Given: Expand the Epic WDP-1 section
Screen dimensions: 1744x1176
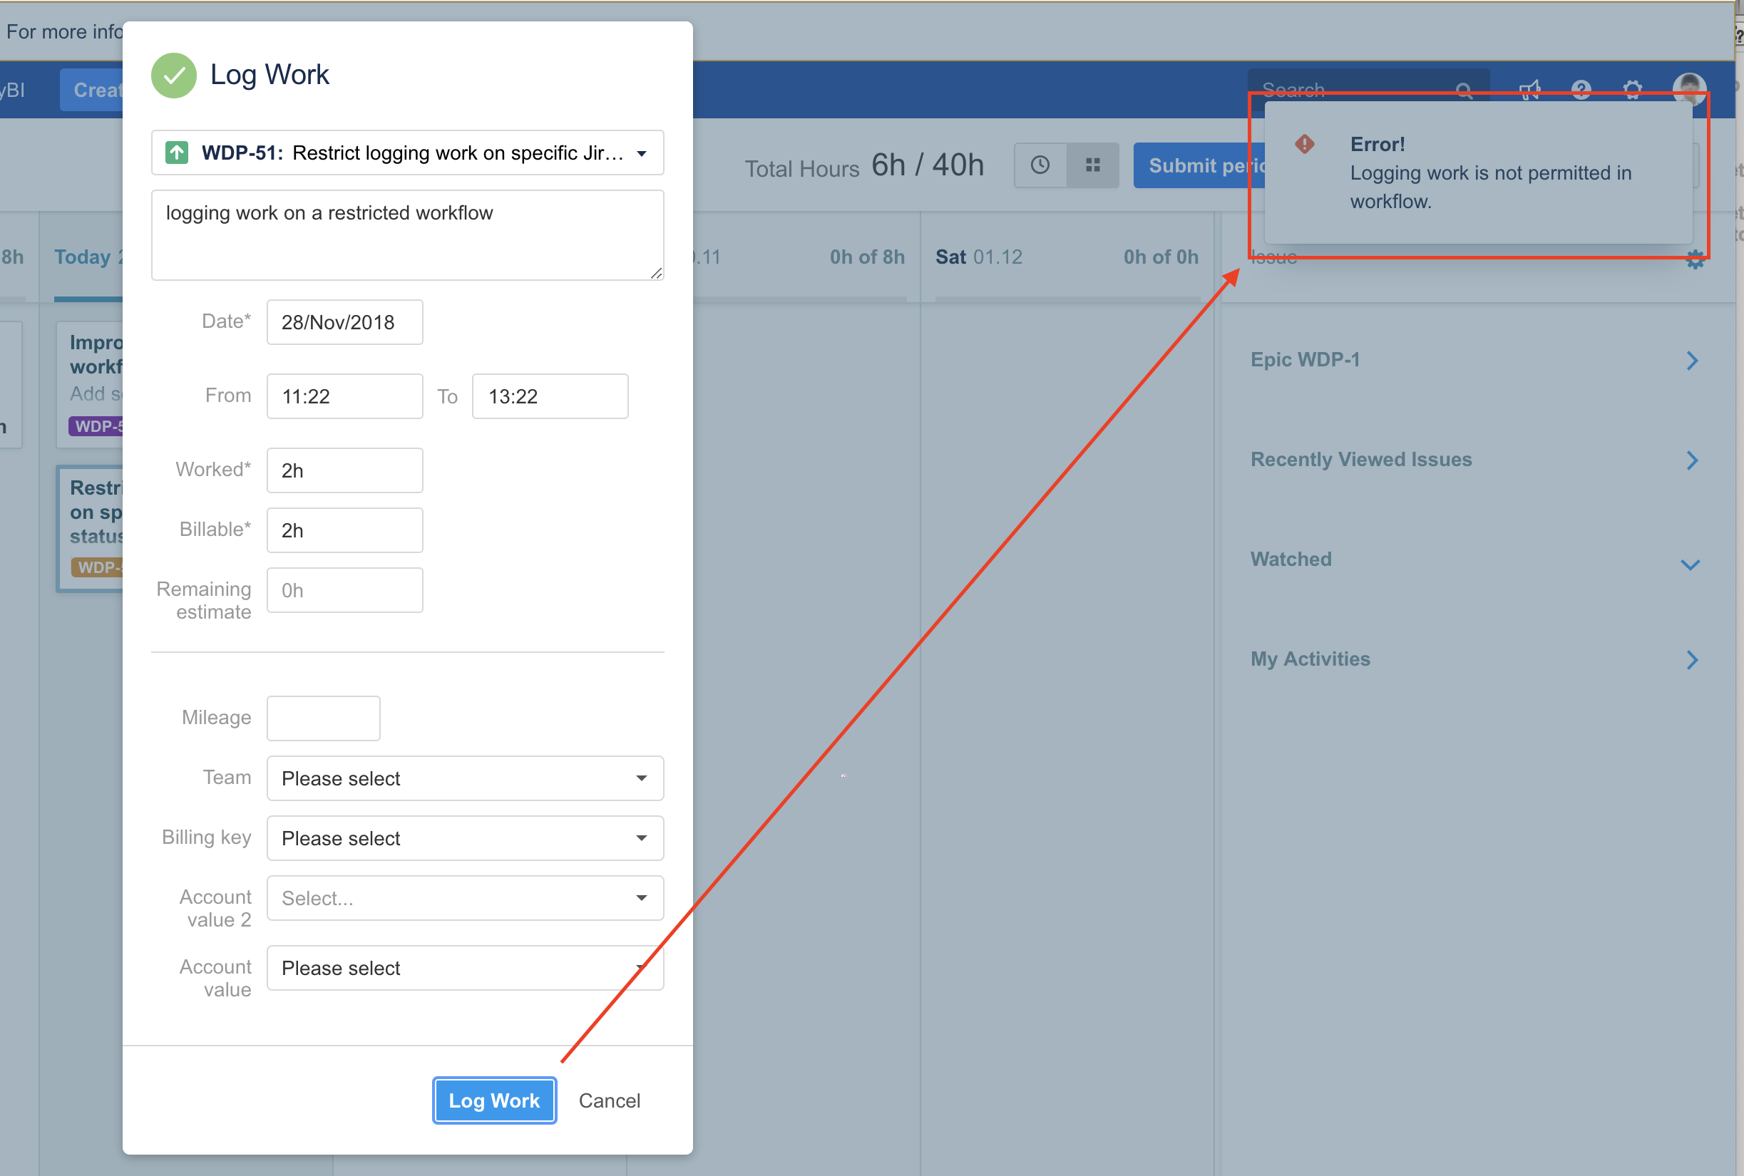Looking at the screenshot, I should tap(1691, 361).
